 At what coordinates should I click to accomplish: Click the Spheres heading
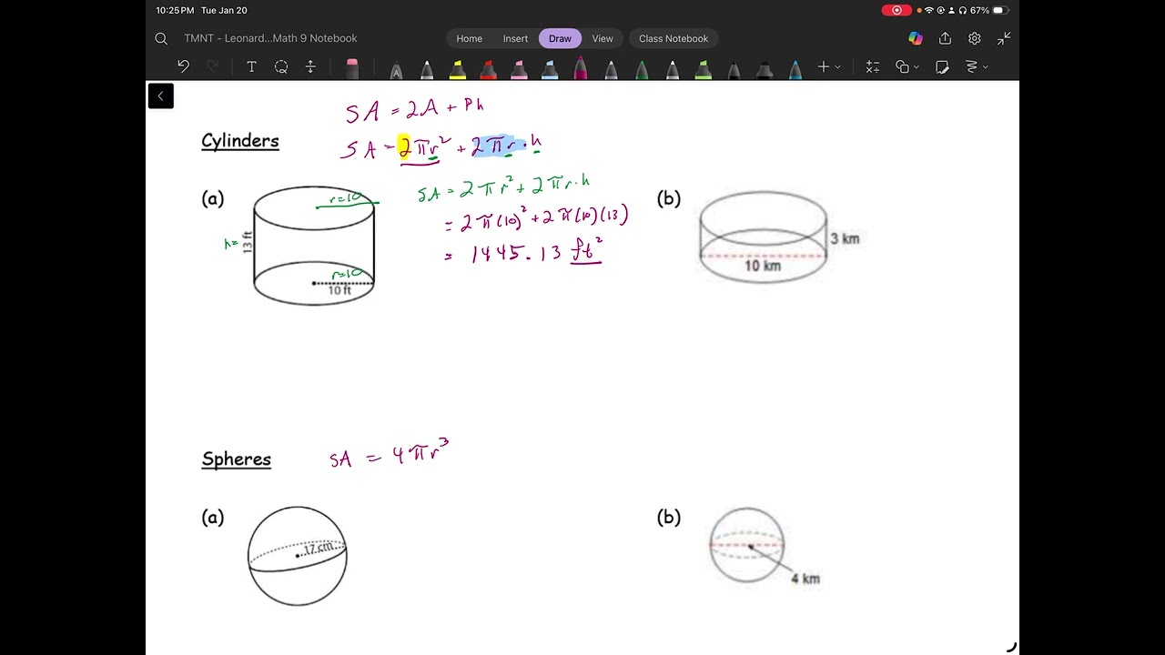pos(237,459)
